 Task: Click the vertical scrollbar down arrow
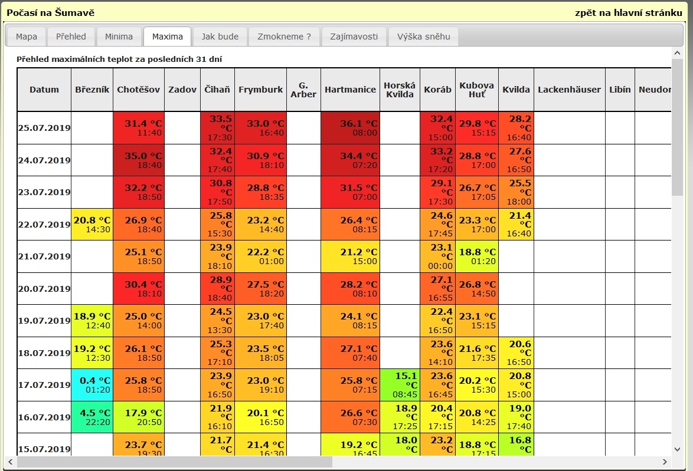[x=677, y=450]
